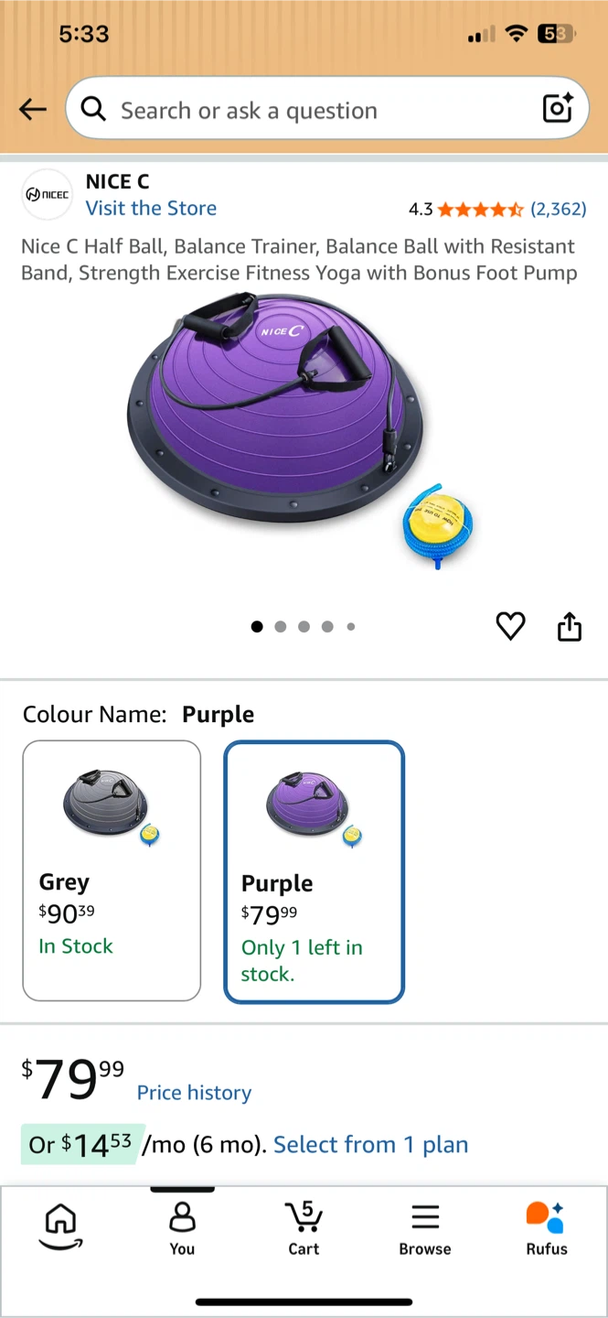Open the camera lens search icon

pos(558,108)
